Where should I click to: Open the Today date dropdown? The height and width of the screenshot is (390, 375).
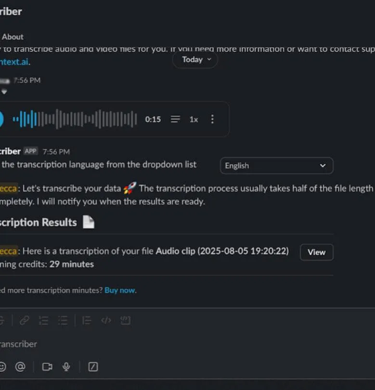point(195,60)
